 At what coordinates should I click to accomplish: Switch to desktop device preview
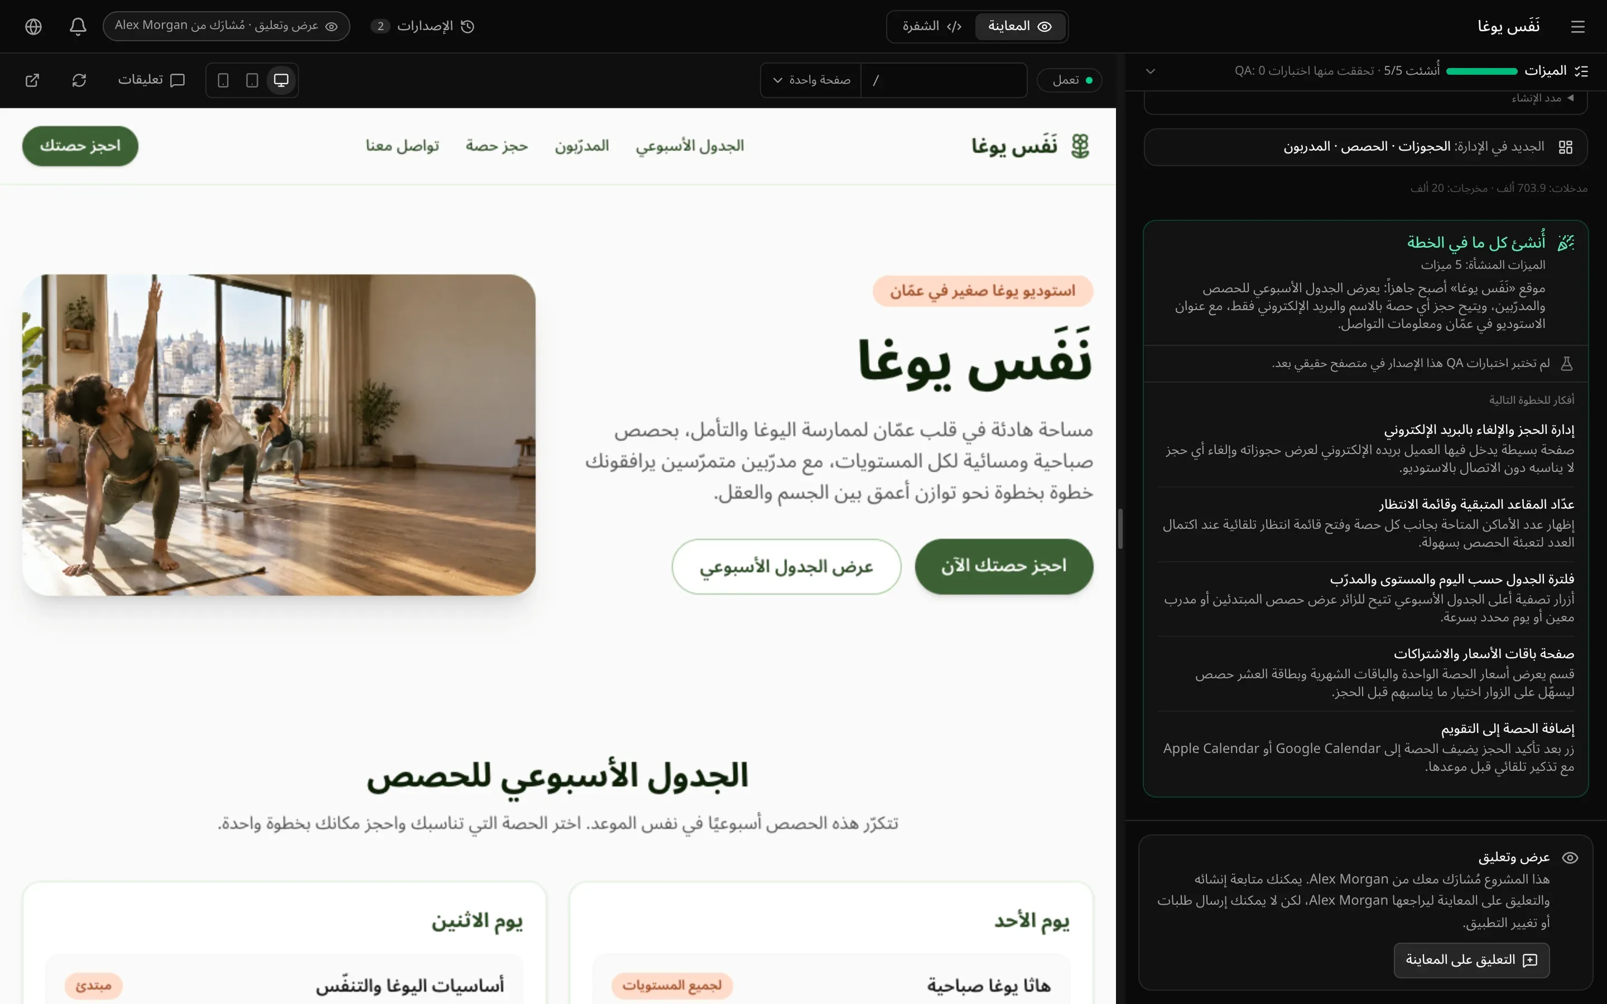(282, 80)
